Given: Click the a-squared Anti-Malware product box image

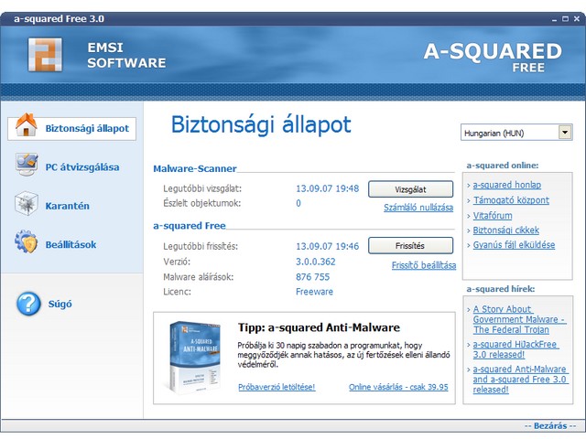Looking at the screenshot, I should click(193, 358).
